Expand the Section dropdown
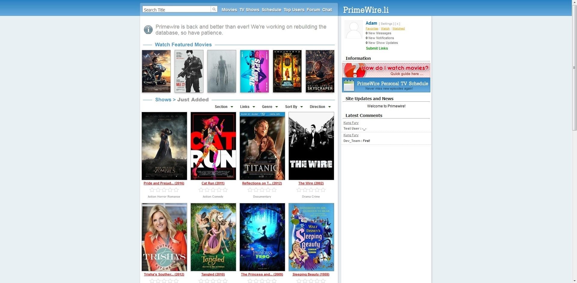This screenshot has width=577, height=283. 224,107
